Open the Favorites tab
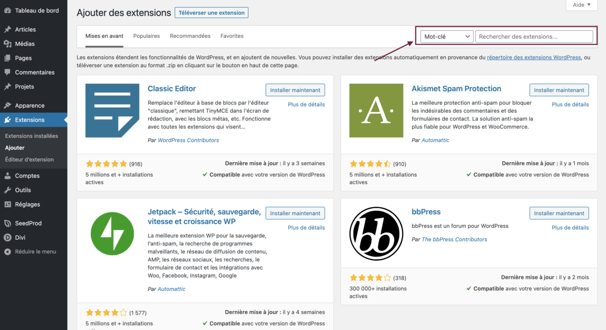606x330 pixels. click(x=232, y=36)
